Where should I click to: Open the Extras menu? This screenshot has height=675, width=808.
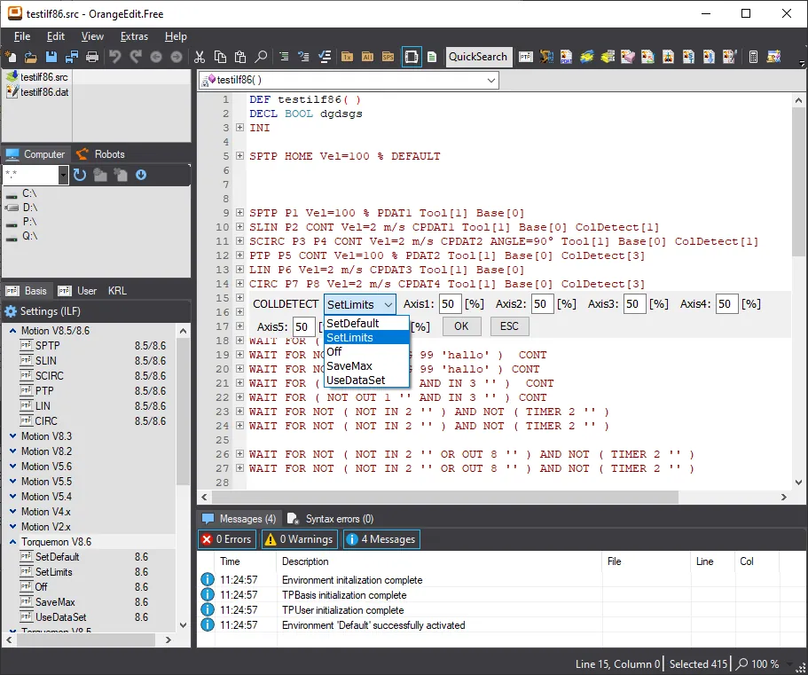134,36
